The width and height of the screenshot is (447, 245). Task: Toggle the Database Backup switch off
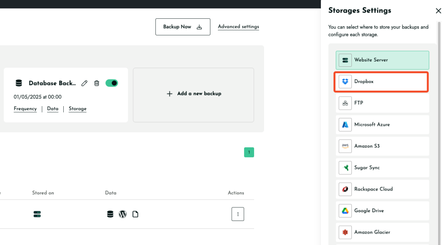pyautogui.click(x=111, y=83)
